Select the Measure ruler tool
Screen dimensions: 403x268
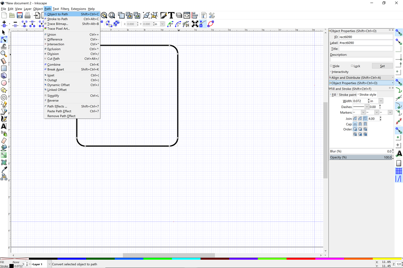tap(4, 61)
